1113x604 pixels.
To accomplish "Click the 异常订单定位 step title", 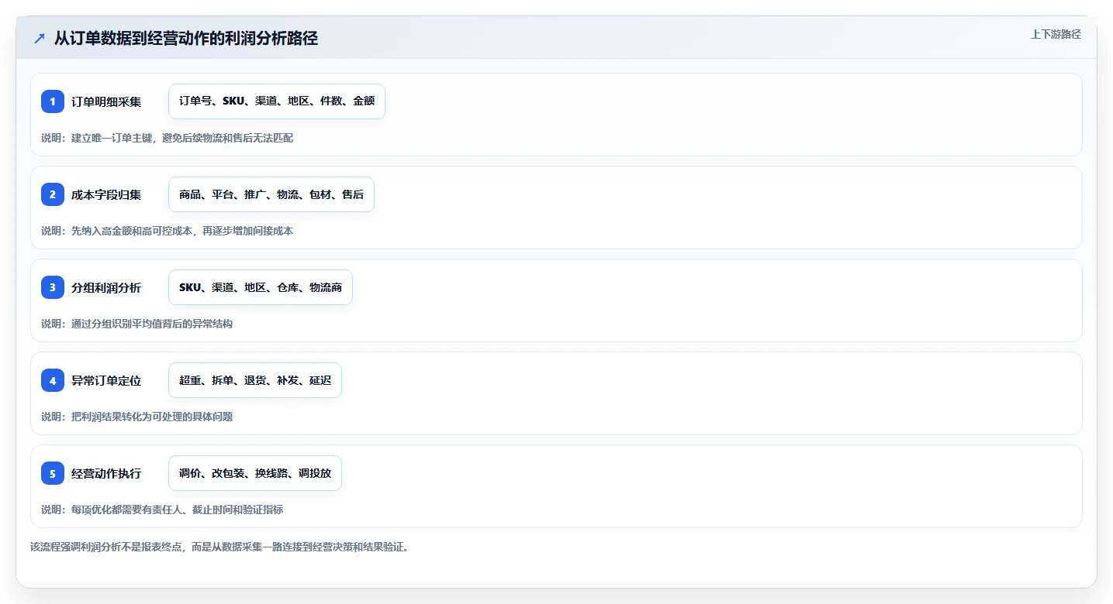I will tap(106, 380).
